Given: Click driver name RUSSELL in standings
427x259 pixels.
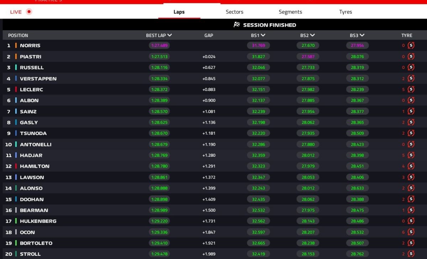Looking at the screenshot, I should tap(32, 68).
